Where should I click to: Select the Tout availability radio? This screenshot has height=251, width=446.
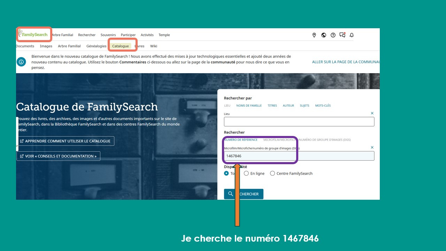point(226,173)
